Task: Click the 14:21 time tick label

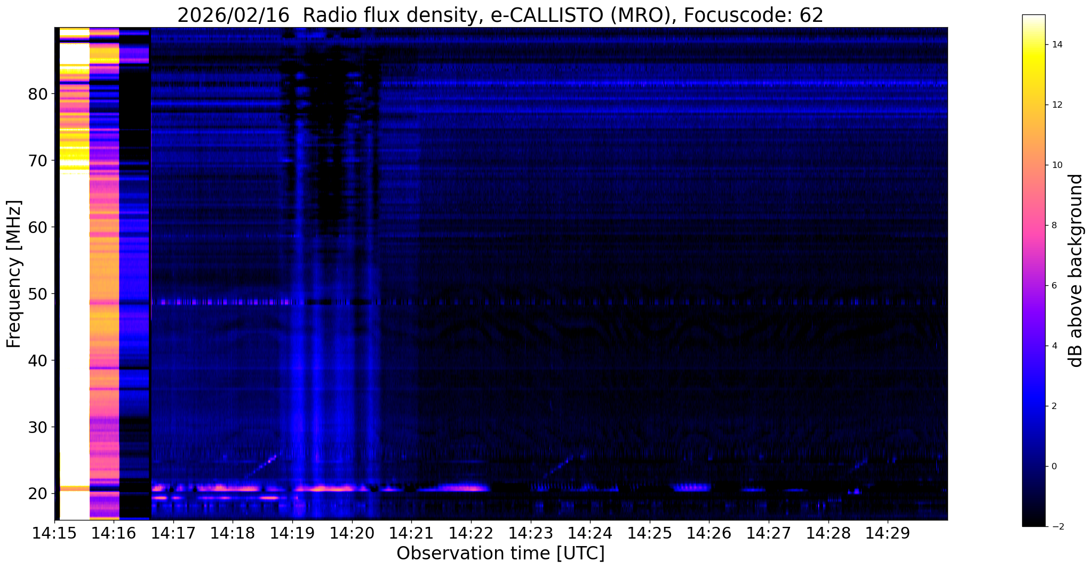Action: pos(411,532)
